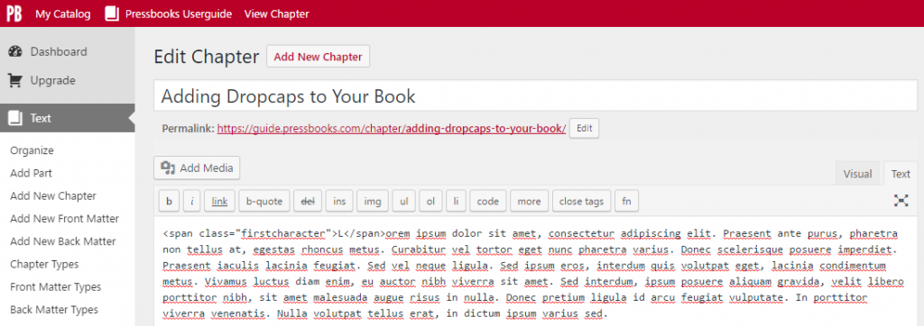Screen dimensions: 924x326
Task: Open Organize in the sidebar
Action: click(32, 150)
